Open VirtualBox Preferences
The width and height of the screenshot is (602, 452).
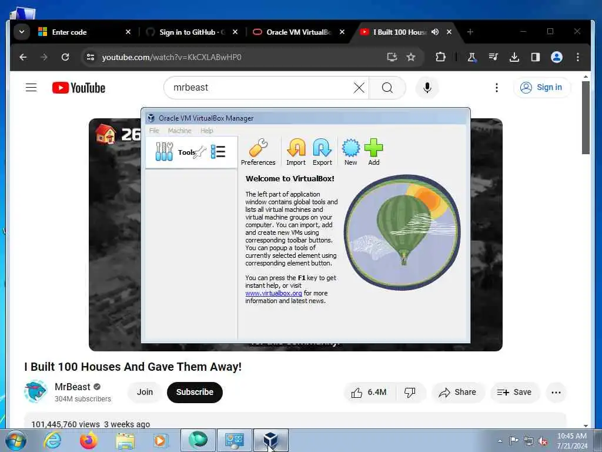tap(258, 152)
